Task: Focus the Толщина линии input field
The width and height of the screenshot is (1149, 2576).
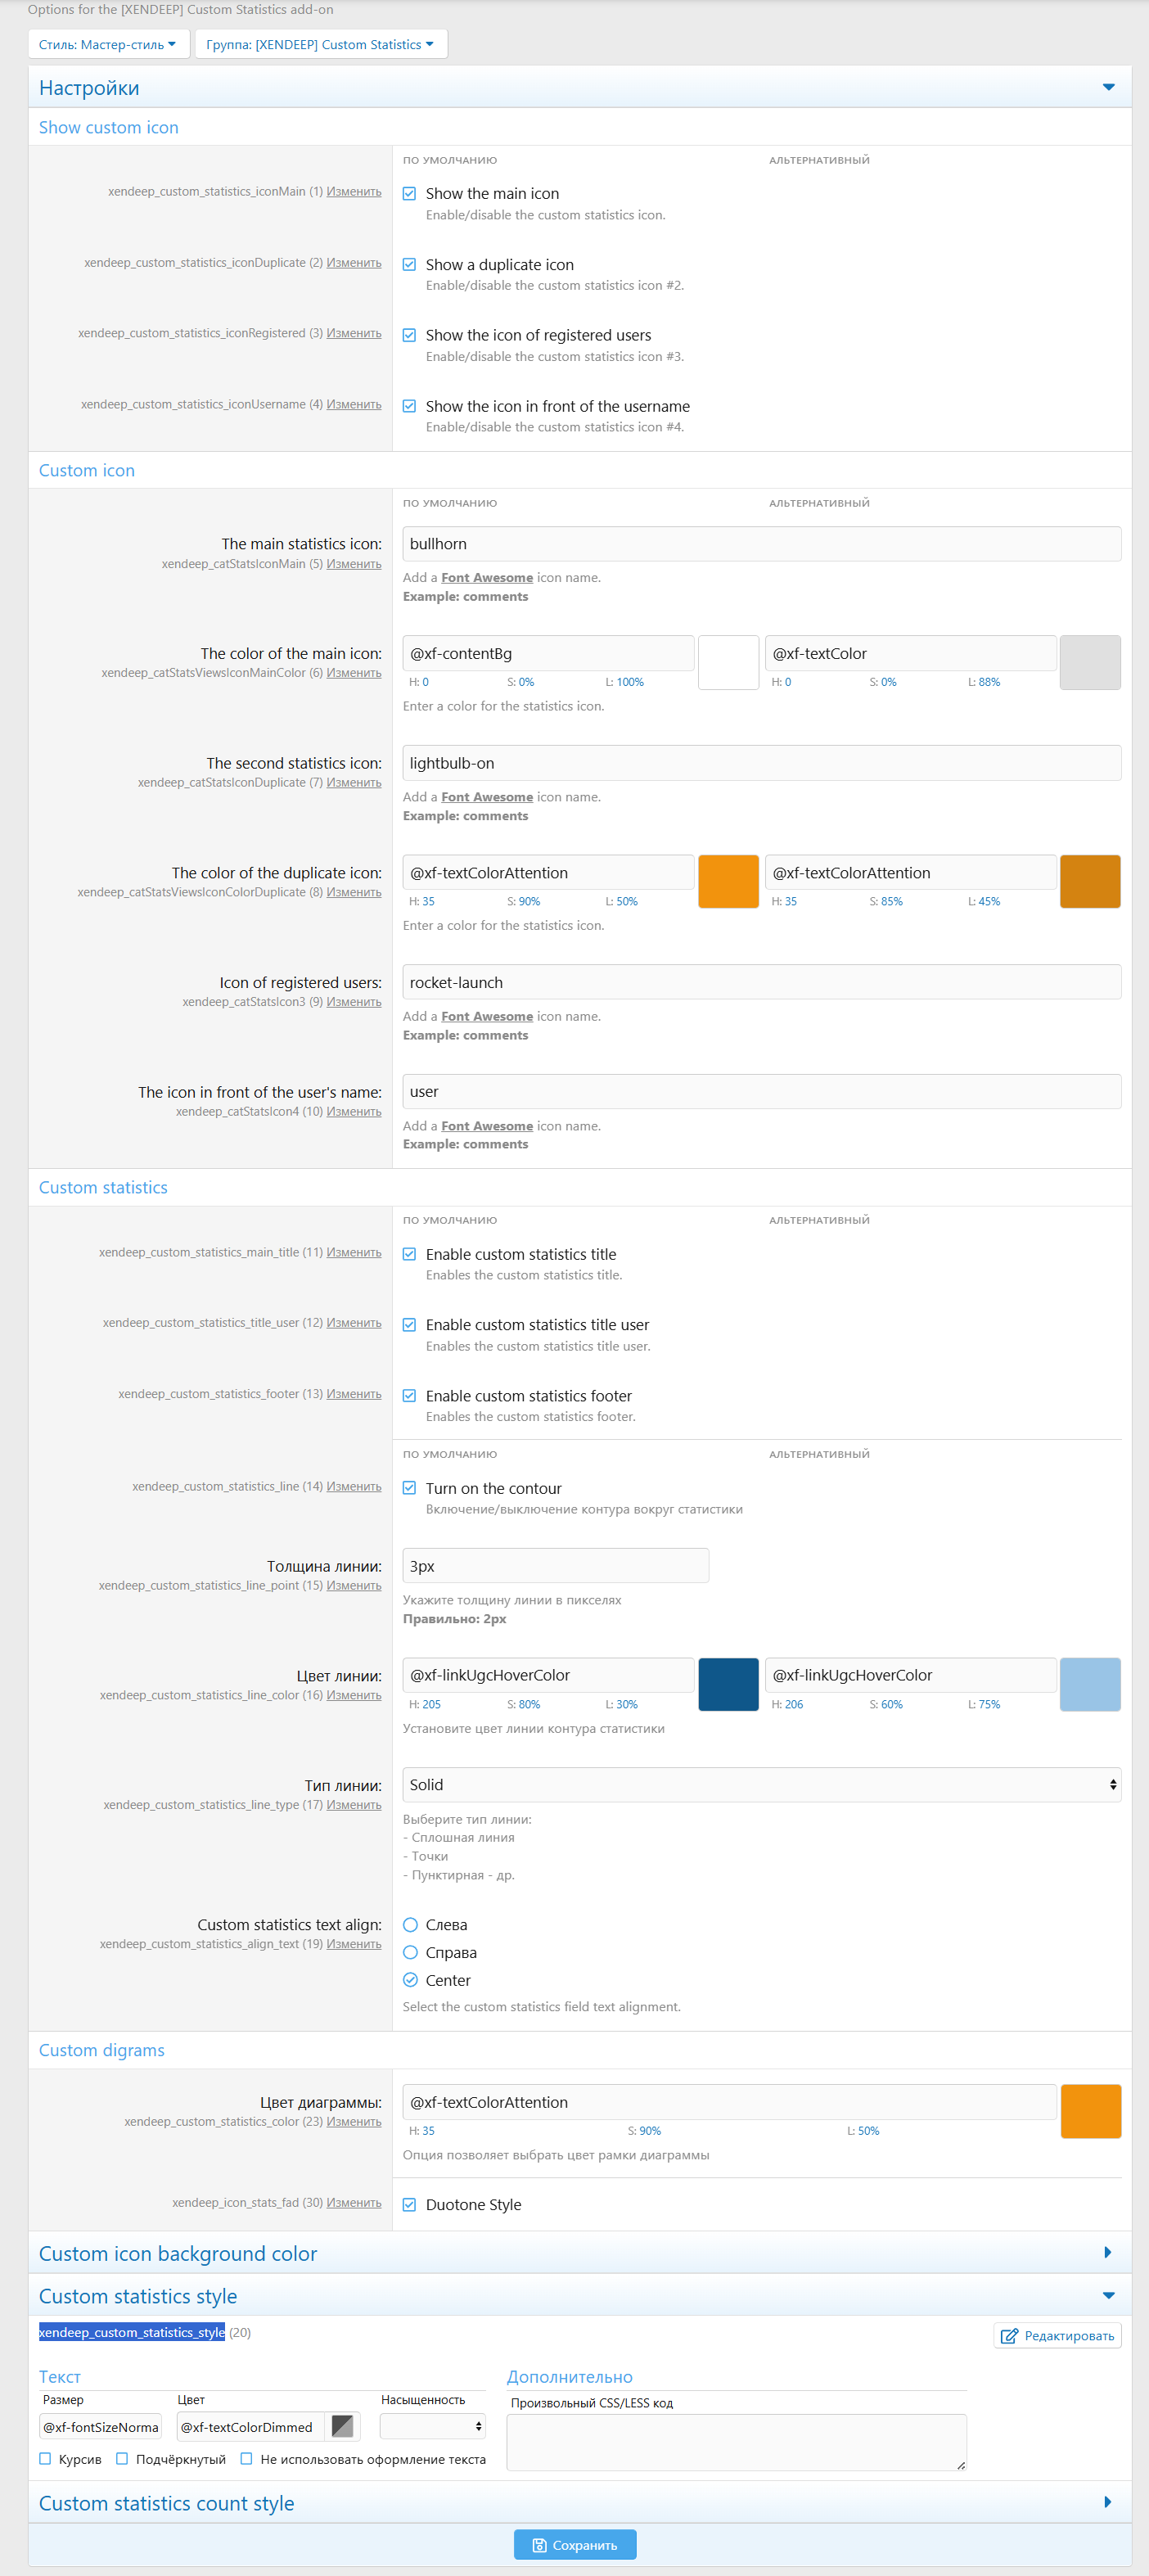Action: 555,1565
